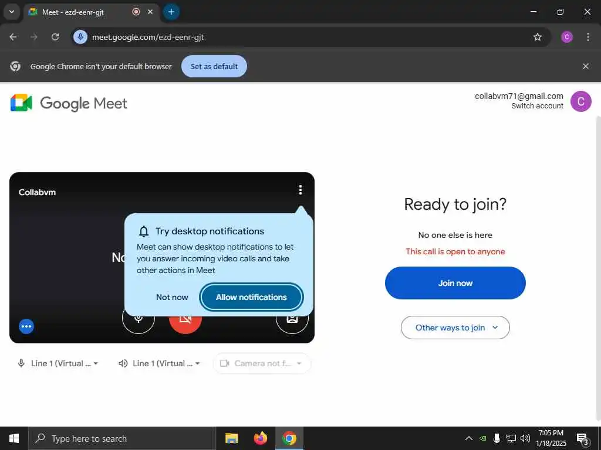Open Chrome profile avatar in toolbar
This screenshot has height=450, width=601.
pyautogui.click(x=567, y=37)
